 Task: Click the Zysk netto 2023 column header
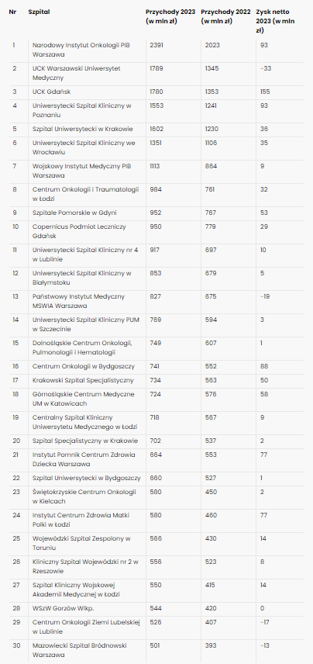click(276, 21)
